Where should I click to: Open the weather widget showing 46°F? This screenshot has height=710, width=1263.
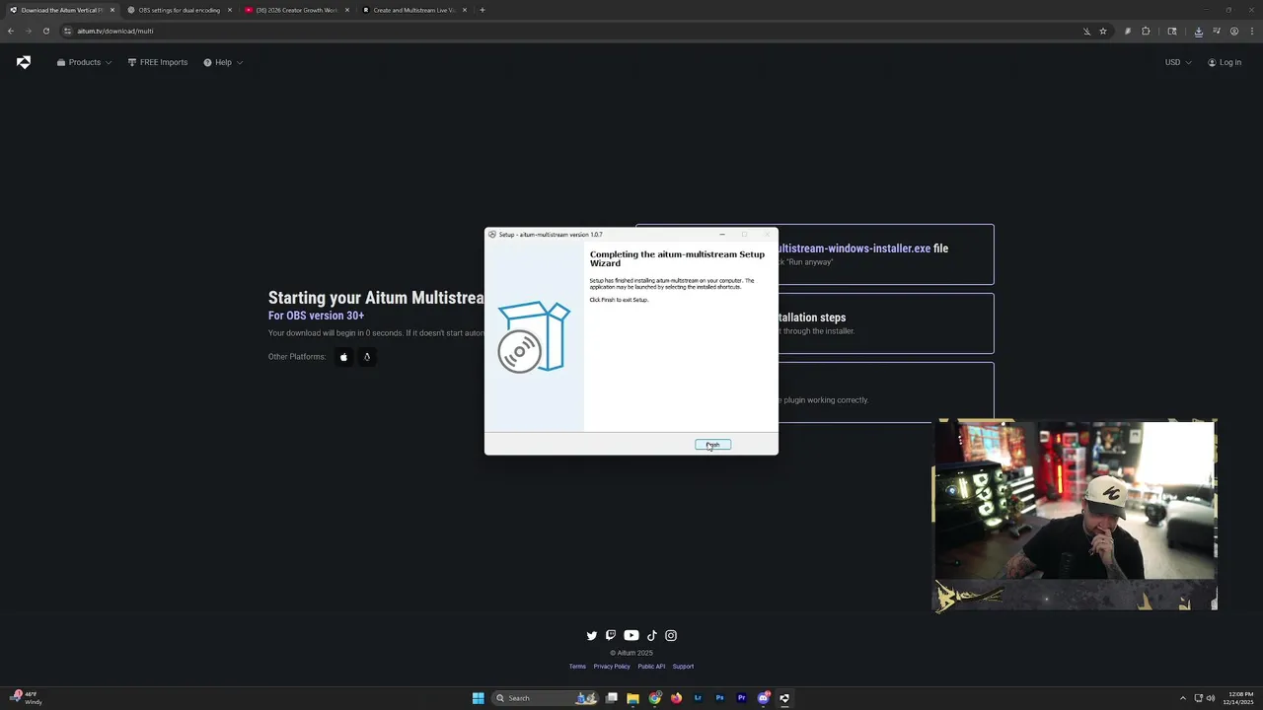[27, 698]
